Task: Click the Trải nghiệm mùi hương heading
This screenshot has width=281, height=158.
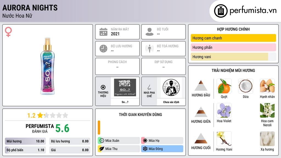Action: pos(233,70)
